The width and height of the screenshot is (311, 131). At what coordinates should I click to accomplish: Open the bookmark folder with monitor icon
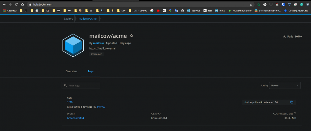[x=24, y=11]
